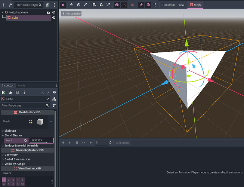Toggle visibility of test_shapekeys node
244x187 pixels.
54,12
